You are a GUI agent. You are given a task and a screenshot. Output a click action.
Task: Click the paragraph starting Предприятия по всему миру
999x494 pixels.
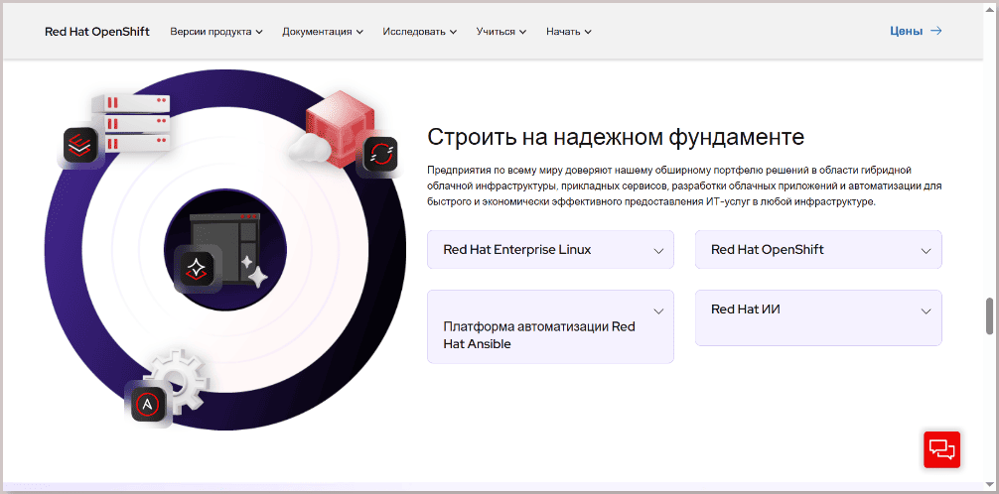684,185
